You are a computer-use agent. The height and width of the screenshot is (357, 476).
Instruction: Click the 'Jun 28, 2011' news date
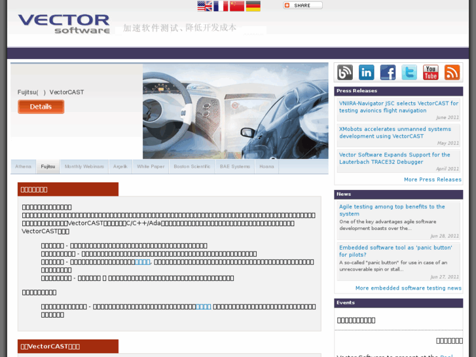pyautogui.click(x=445, y=236)
